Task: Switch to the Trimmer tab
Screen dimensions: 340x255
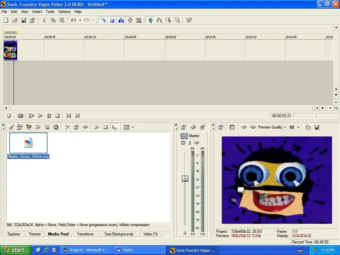Action: 35,234
